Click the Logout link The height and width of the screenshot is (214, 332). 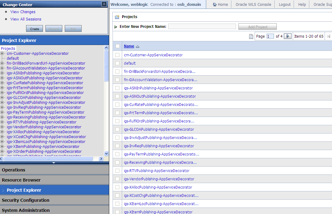tap(284, 4)
